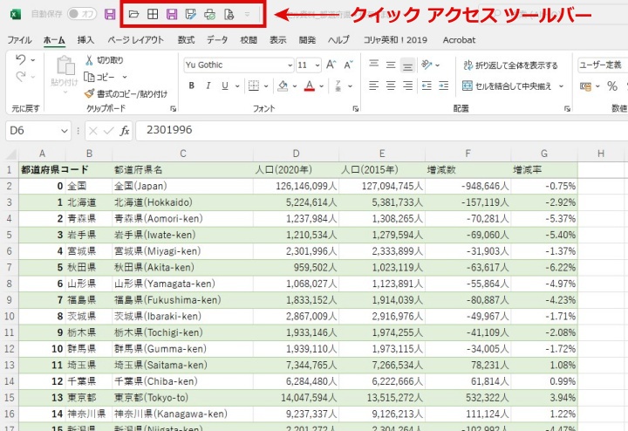The height and width of the screenshot is (431, 628).
Task: Switch to the 数式 tab
Action: coord(186,39)
